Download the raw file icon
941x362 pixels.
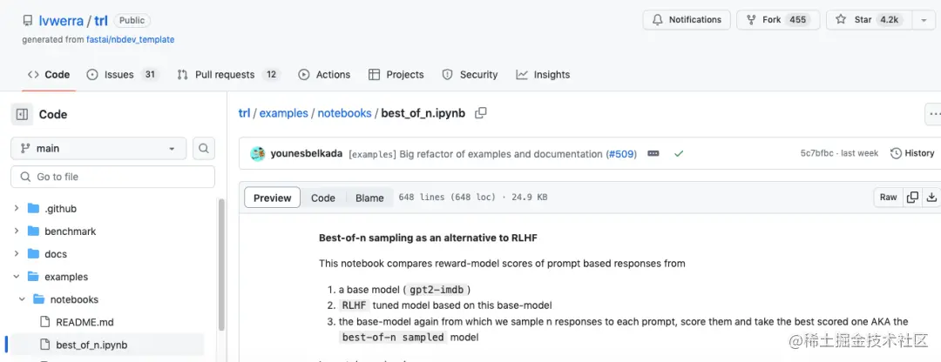[x=931, y=198]
